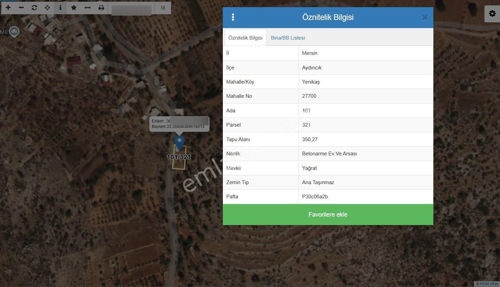Select the info query tool
The image size is (500, 287).
click(61, 7)
